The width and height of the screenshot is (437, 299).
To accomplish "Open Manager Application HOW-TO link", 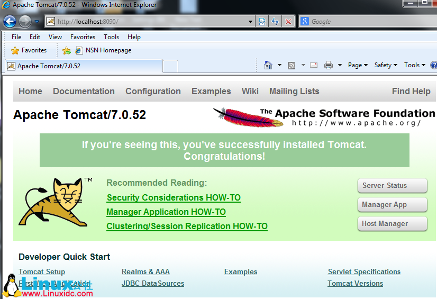I will point(166,212).
